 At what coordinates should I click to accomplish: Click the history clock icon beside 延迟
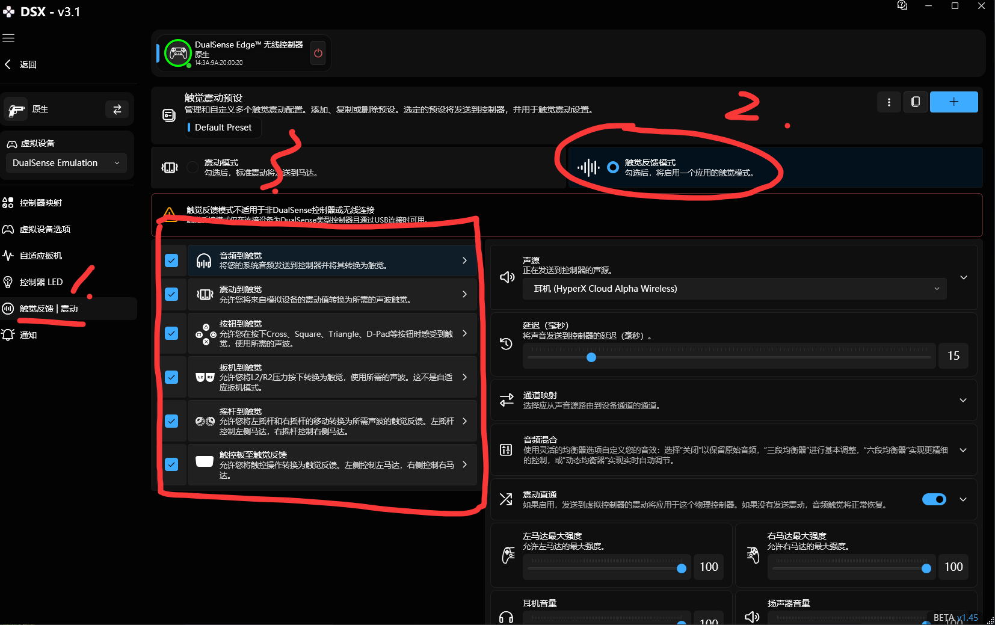coord(506,344)
